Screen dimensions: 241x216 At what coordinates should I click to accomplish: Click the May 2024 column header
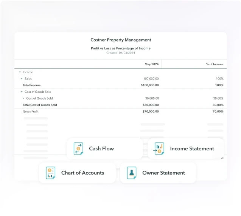click(152, 64)
